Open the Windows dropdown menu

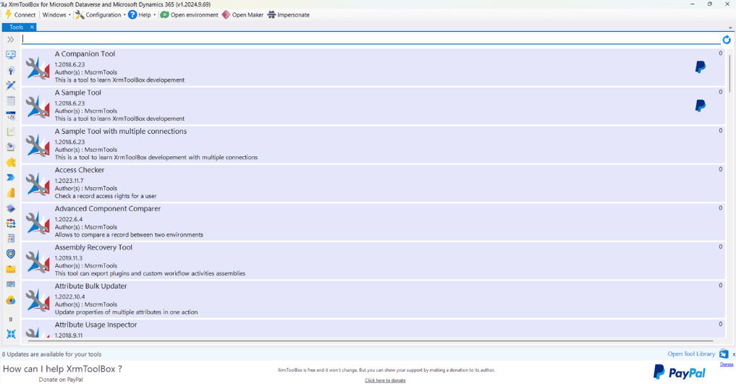56,14
